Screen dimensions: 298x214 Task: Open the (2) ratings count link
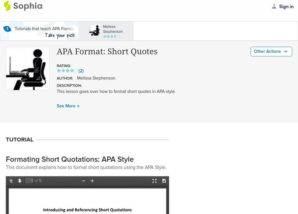point(81,71)
